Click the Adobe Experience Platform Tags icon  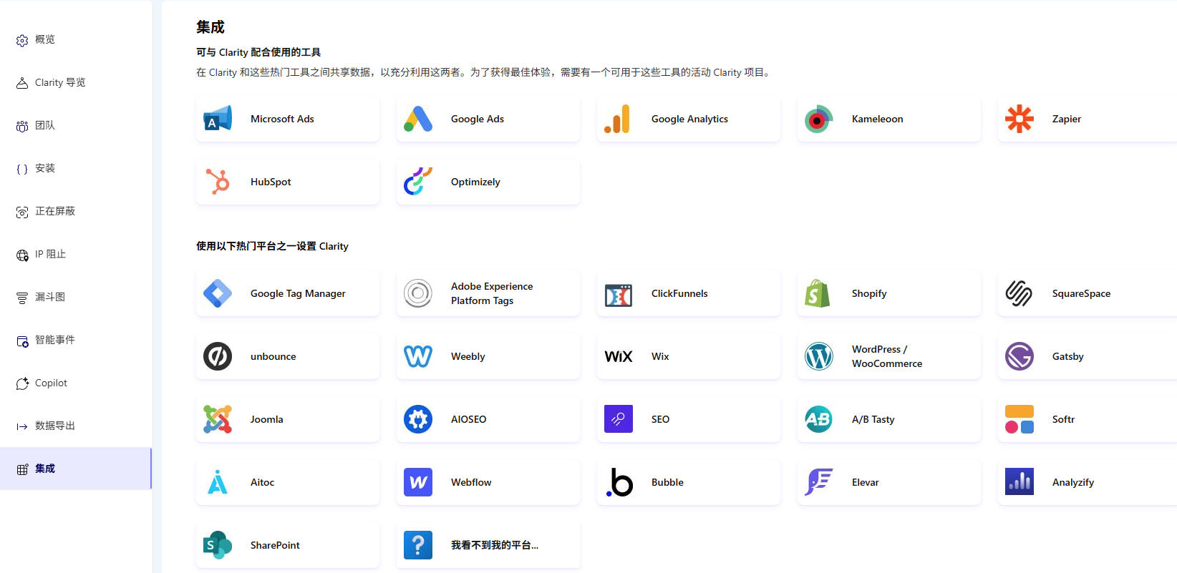(418, 293)
